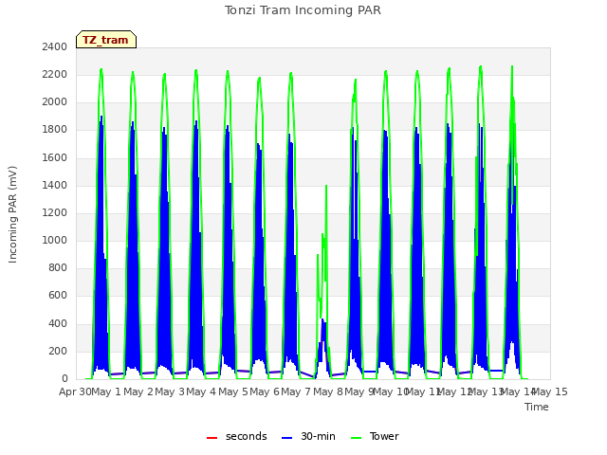Viewport: 607px width, 455px height.
Task: Toggle the seconds series in legend
Action: [x=237, y=437]
